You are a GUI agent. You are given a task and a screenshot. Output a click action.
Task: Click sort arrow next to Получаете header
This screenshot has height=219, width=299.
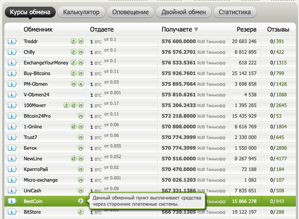click(196, 30)
